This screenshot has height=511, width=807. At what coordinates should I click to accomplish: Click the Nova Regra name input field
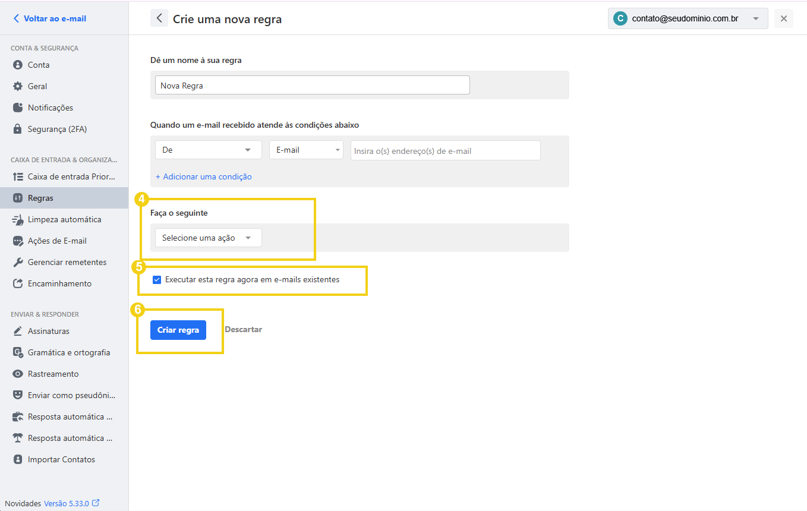point(312,84)
